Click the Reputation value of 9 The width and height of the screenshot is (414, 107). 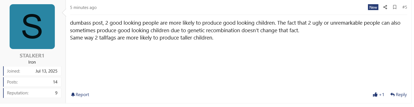(56, 93)
